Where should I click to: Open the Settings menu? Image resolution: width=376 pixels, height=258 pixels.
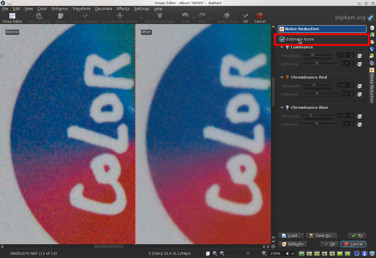[x=142, y=9]
